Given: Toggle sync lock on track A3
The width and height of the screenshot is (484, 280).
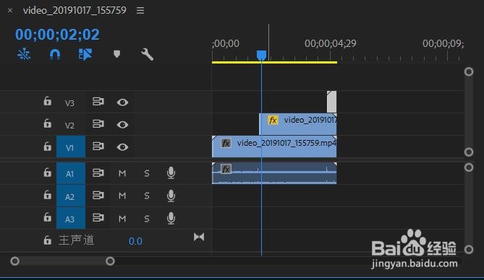Looking at the screenshot, I should click(x=98, y=218).
